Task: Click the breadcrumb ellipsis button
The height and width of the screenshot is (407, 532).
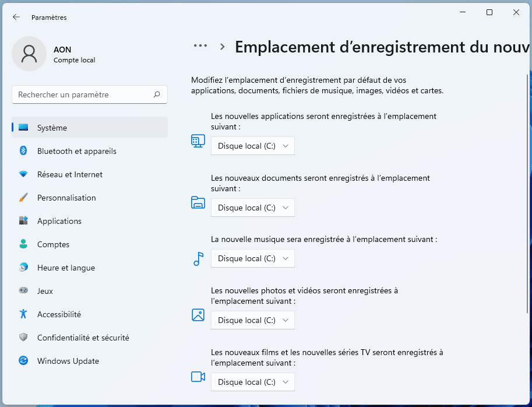Action: click(x=200, y=46)
